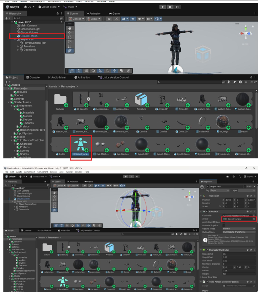
Task: Switch to Game tab in upper window
Action: pyautogui.click(x=114, y=14)
